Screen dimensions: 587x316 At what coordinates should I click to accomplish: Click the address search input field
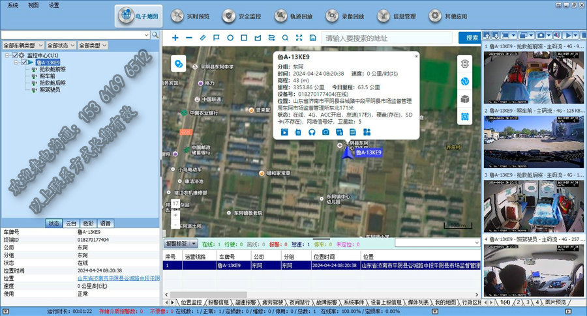(x=388, y=38)
